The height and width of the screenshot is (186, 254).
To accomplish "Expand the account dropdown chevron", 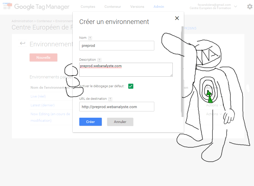I will click(236, 7).
